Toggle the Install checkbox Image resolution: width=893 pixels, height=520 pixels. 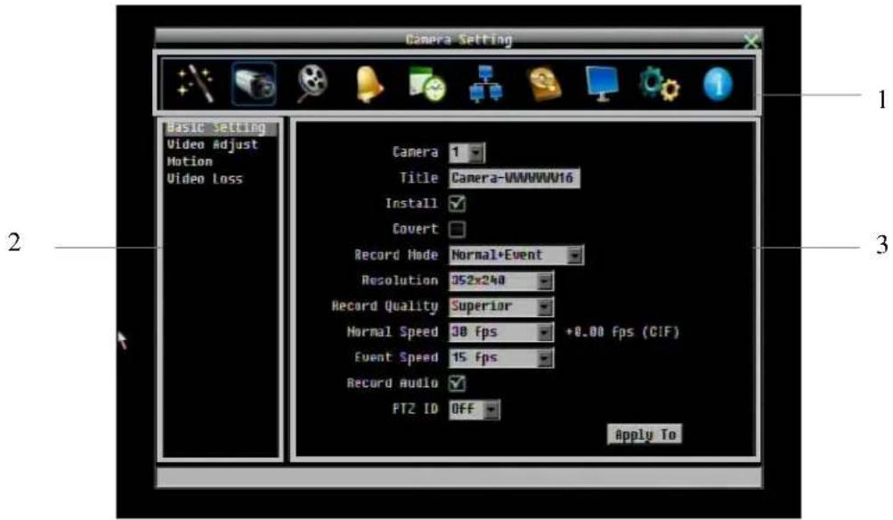click(x=458, y=203)
